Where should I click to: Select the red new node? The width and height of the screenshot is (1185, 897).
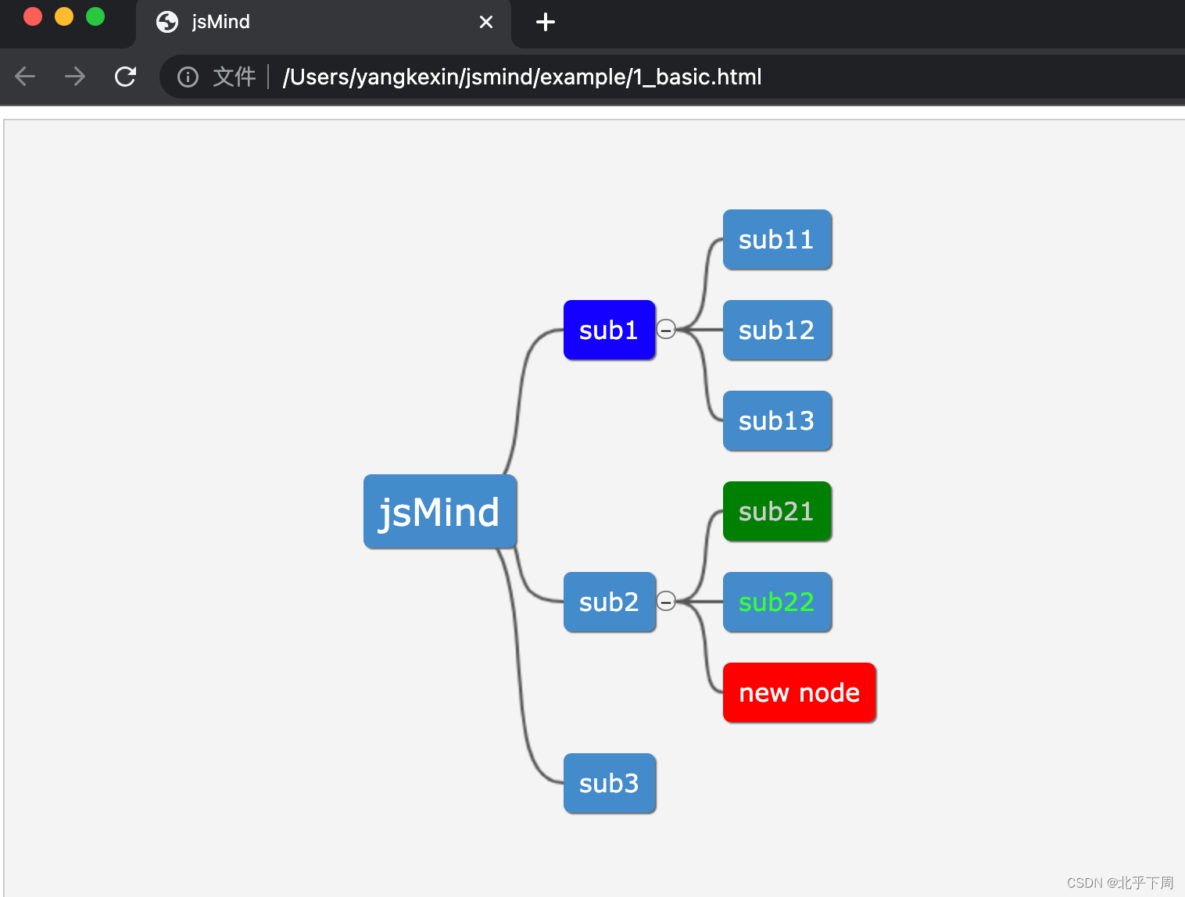[x=800, y=692]
